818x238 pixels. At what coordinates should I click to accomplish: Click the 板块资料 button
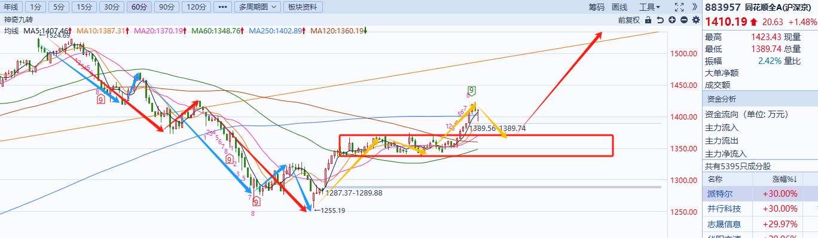click(303, 7)
